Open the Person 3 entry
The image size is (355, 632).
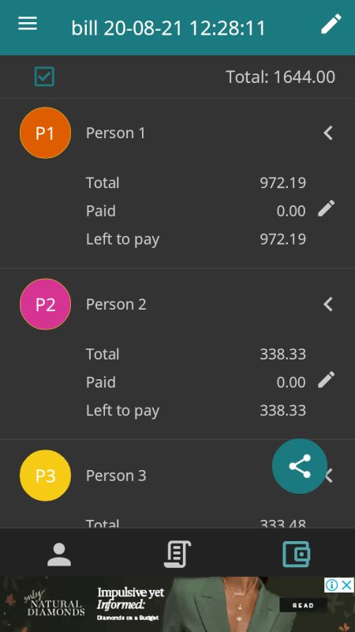point(116,476)
